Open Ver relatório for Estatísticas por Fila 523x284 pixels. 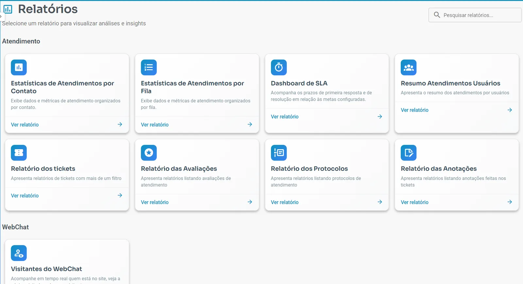[155, 125]
